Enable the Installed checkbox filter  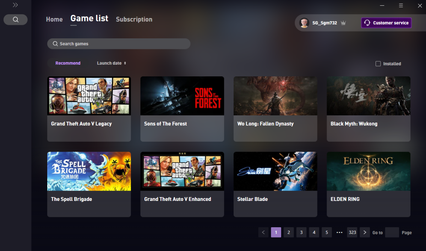[x=378, y=64]
